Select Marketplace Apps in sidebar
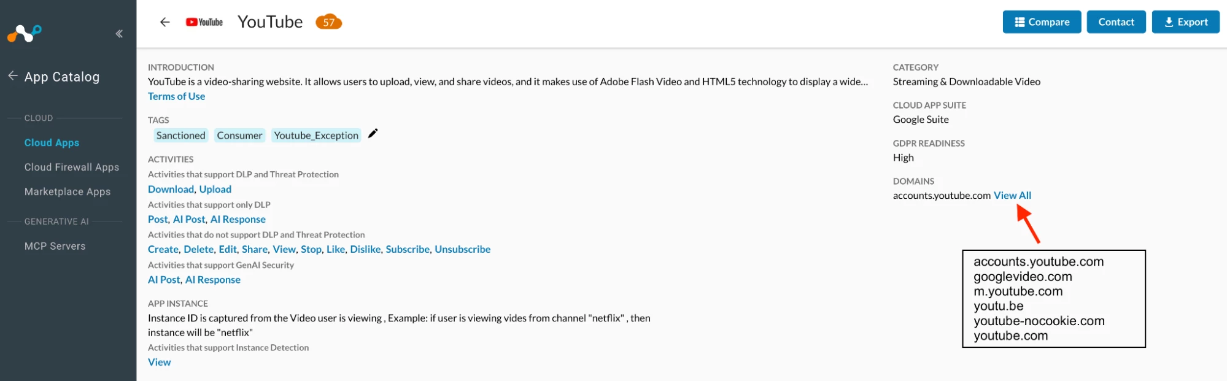 (68, 191)
